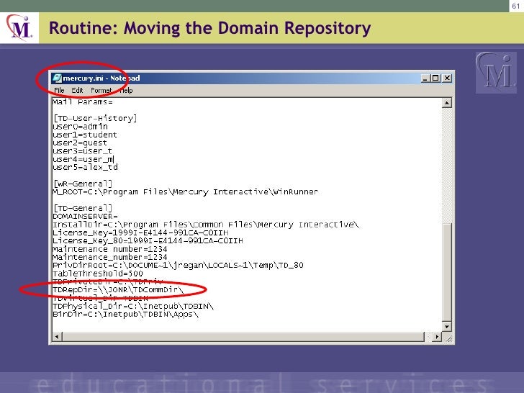Click the 'TDPhysical_Dir' Inetpub line
Viewport: 524px width, 393px height.
[133, 306]
